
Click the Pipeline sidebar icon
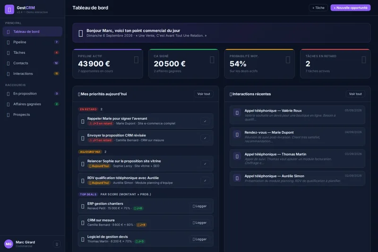pos(8,42)
